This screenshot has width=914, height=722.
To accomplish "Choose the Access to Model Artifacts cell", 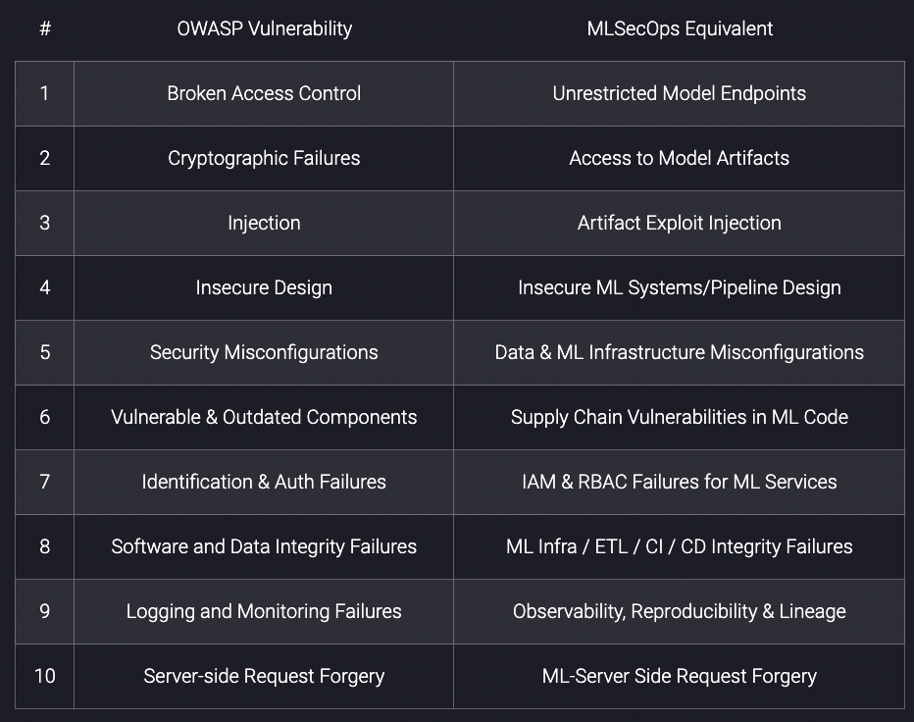I will click(679, 158).
